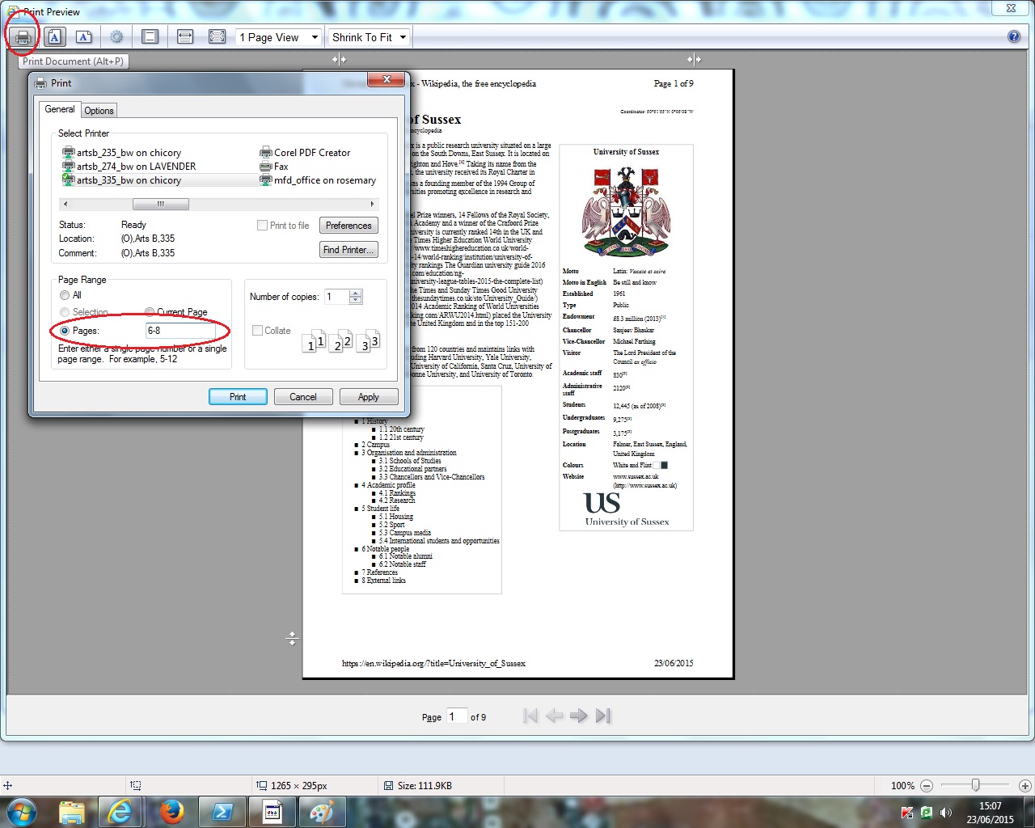This screenshot has width=1035, height=828.
Task: Select the All page range option
Action: tap(65, 295)
